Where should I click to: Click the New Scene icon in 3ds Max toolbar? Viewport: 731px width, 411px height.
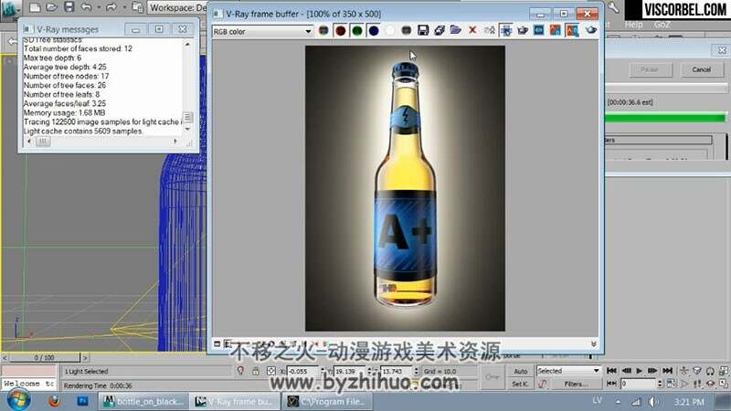[35, 7]
